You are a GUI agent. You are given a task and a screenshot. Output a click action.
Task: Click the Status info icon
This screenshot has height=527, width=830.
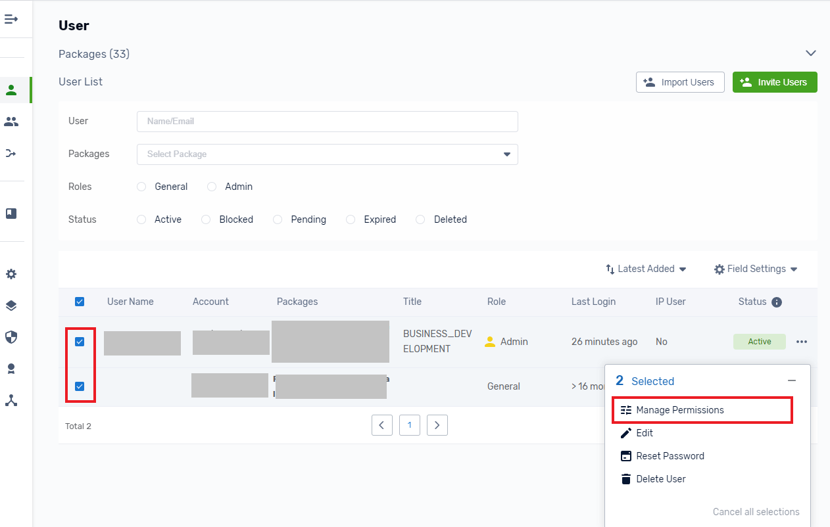point(777,302)
